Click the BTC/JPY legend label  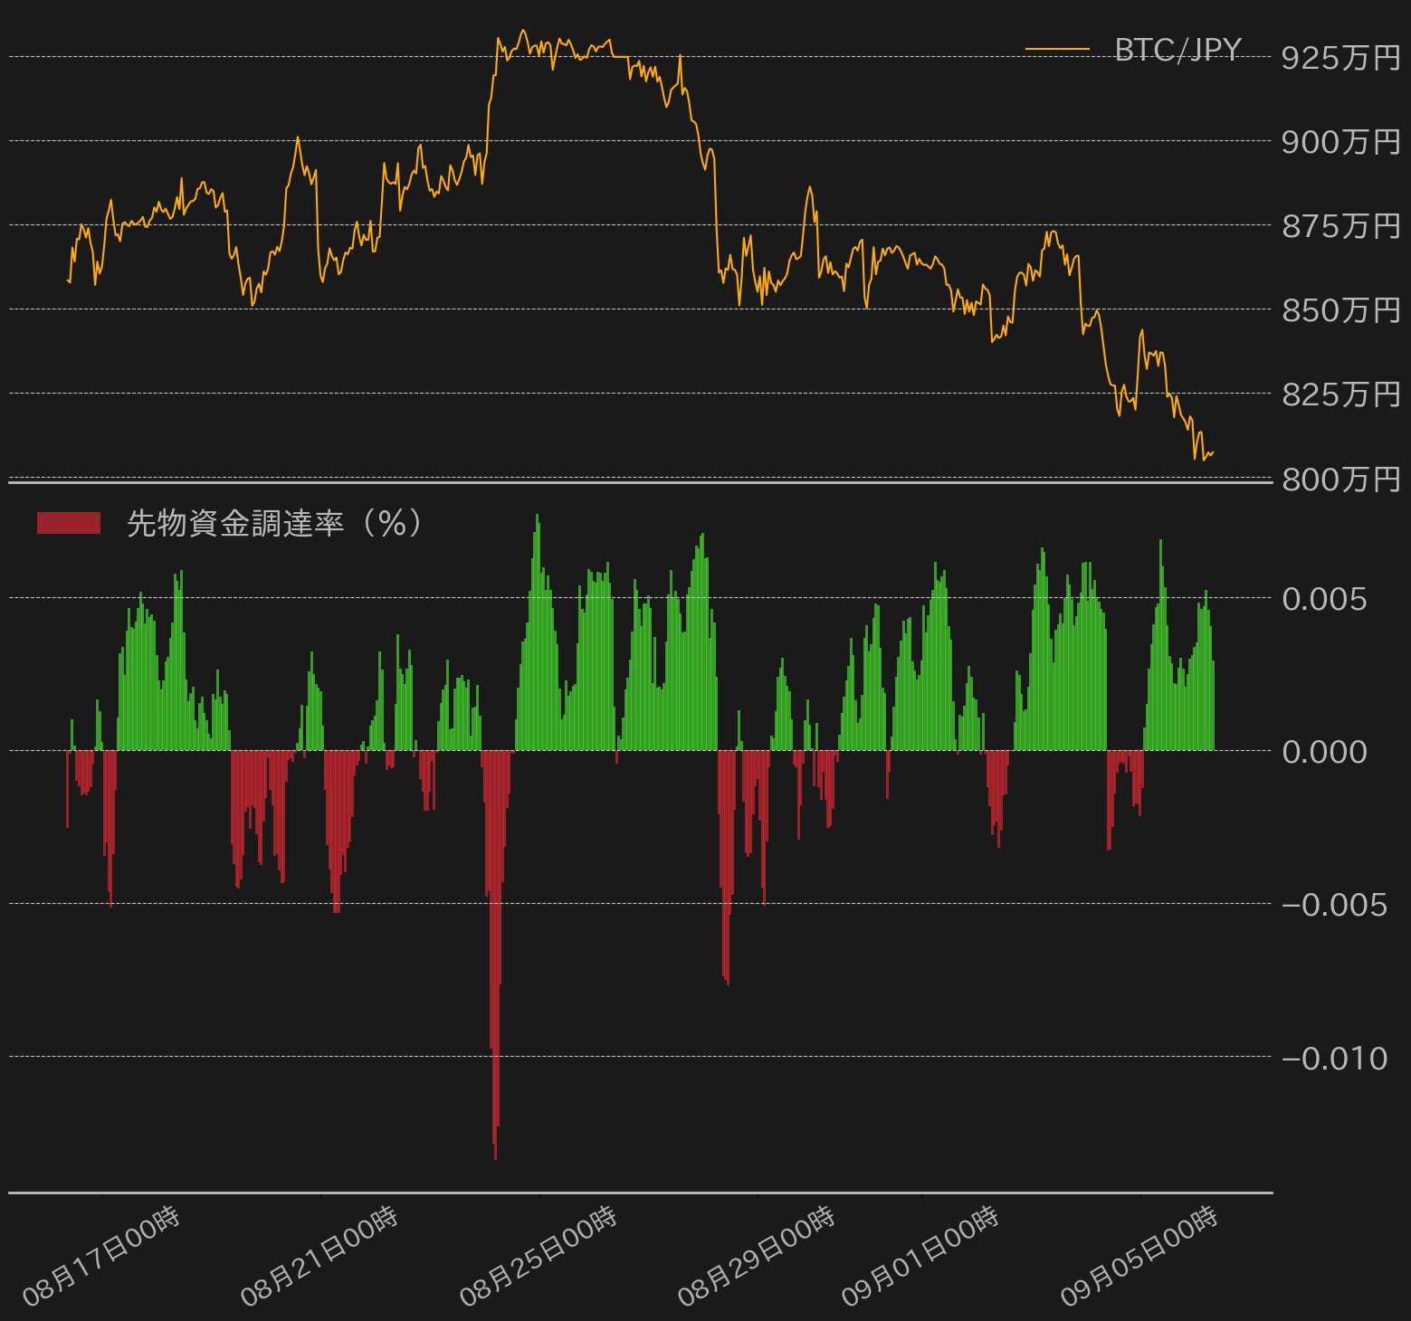[x=1177, y=50]
